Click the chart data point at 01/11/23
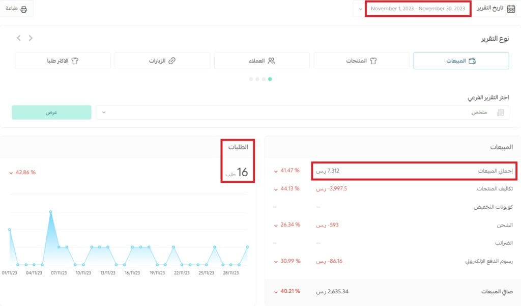Image resolution: width=521 pixels, height=306 pixels. (x=9, y=230)
